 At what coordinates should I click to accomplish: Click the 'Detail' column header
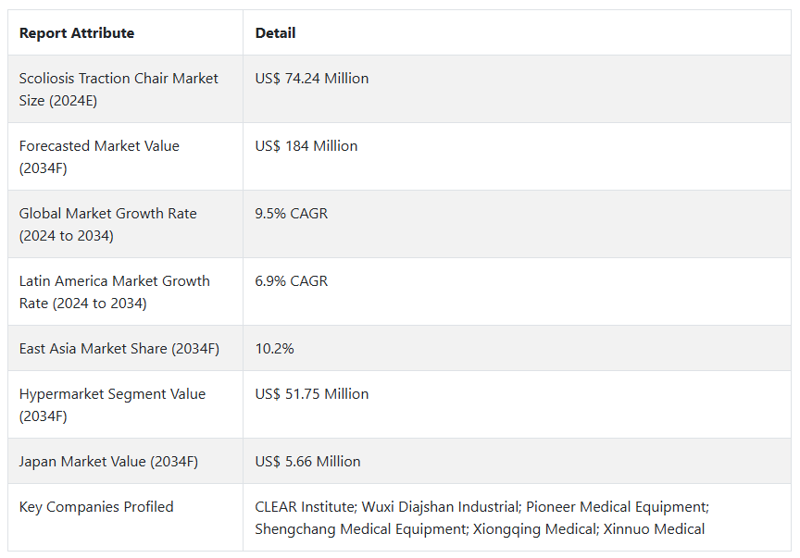pos(276,33)
